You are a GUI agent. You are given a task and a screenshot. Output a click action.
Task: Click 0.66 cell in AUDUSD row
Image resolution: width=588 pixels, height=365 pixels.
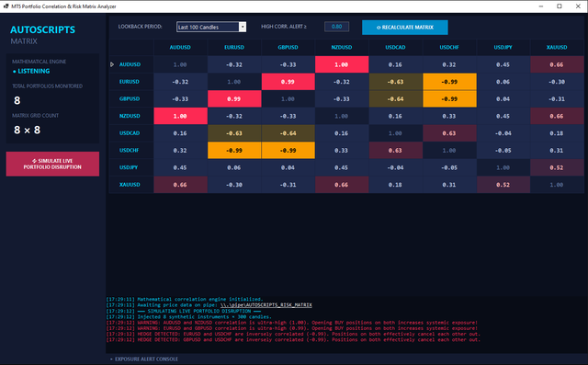(557, 64)
